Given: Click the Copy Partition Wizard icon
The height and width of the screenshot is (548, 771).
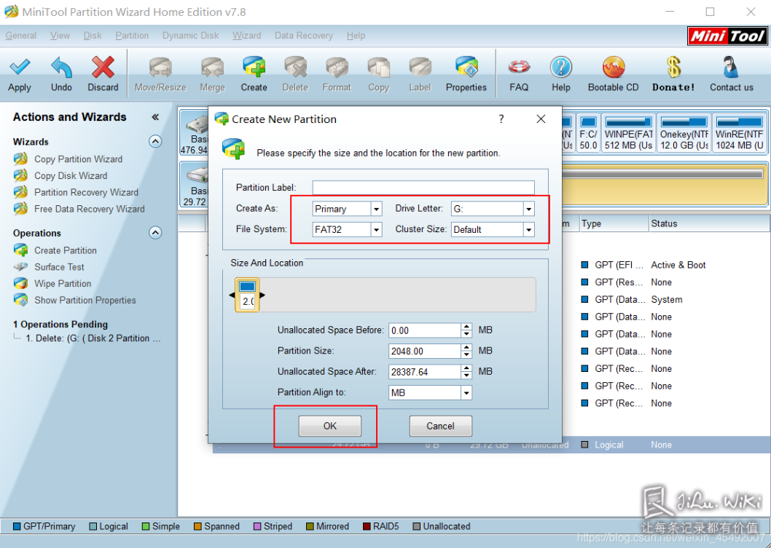Looking at the screenshot, I should click(x=20, y=159).
